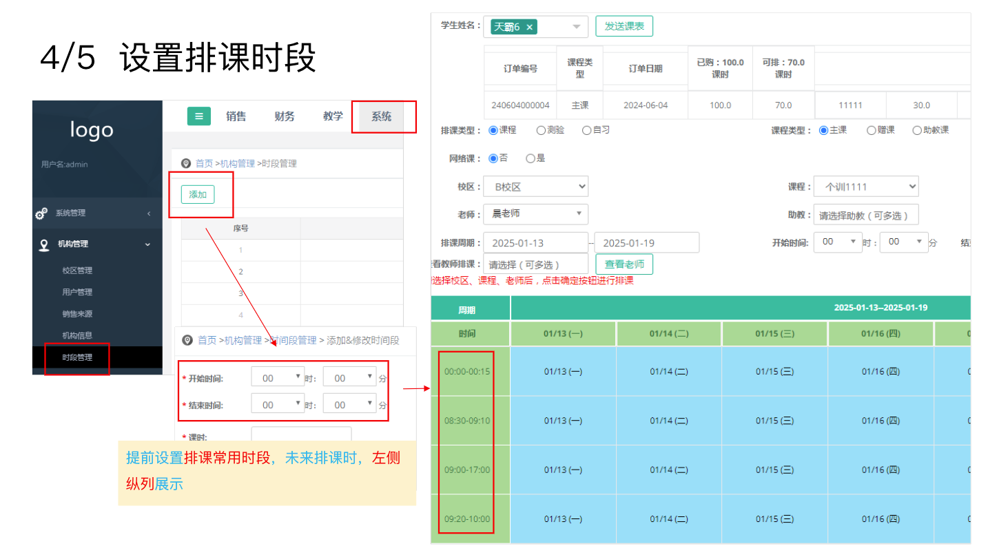
Task: Open the 开始时间 minute dropdown in 添加时间段 form
Action: [x=349, y=378]
